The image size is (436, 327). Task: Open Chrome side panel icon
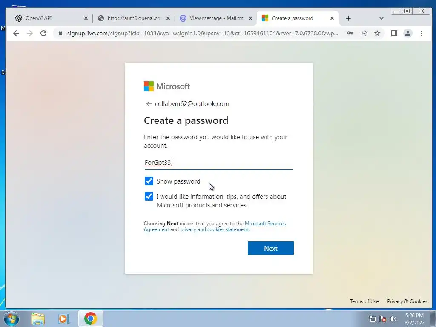tap(394, 33)
